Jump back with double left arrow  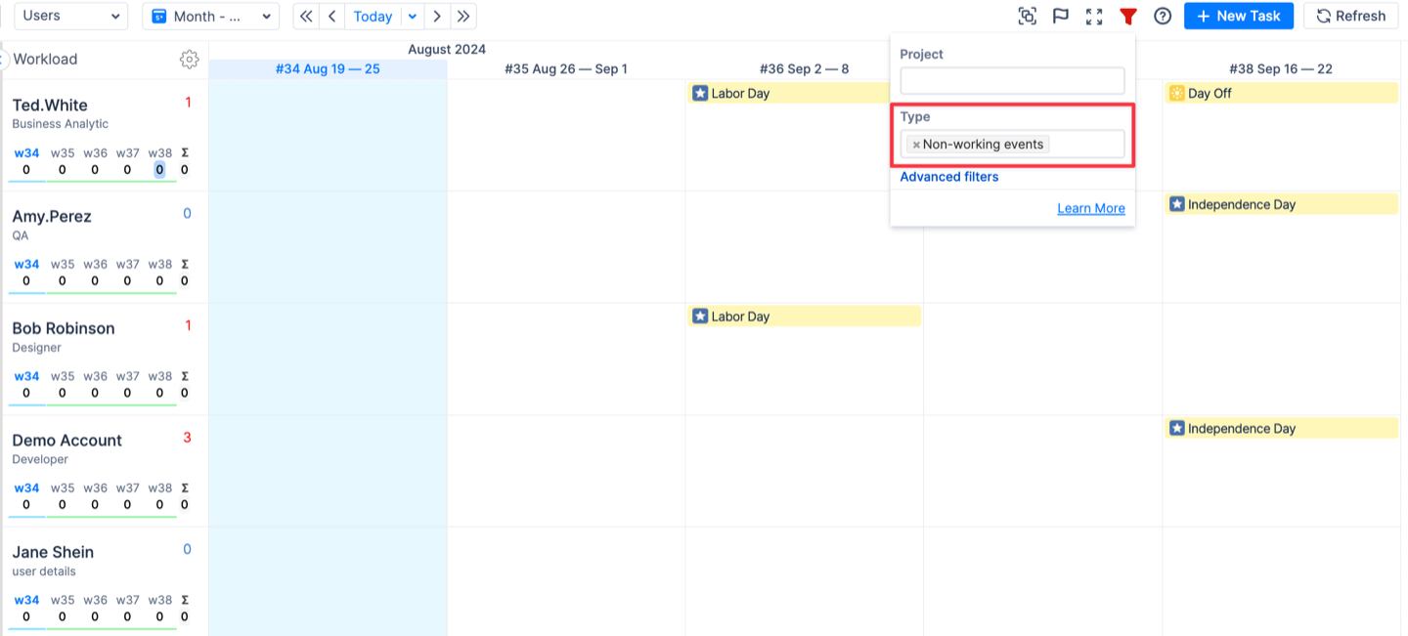pos(306,16)
